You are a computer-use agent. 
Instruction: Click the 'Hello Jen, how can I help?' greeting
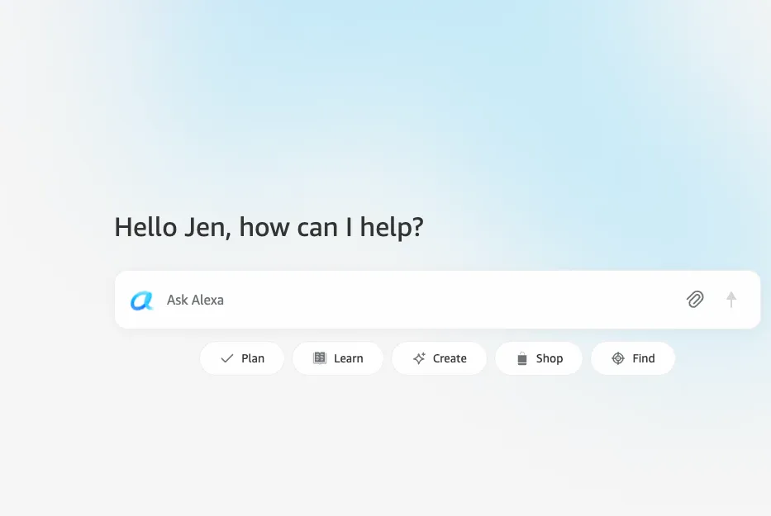269,227
